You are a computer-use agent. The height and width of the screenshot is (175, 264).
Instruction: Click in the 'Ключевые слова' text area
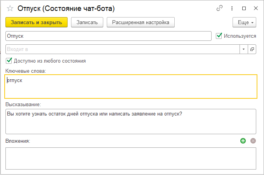(130, 86)
